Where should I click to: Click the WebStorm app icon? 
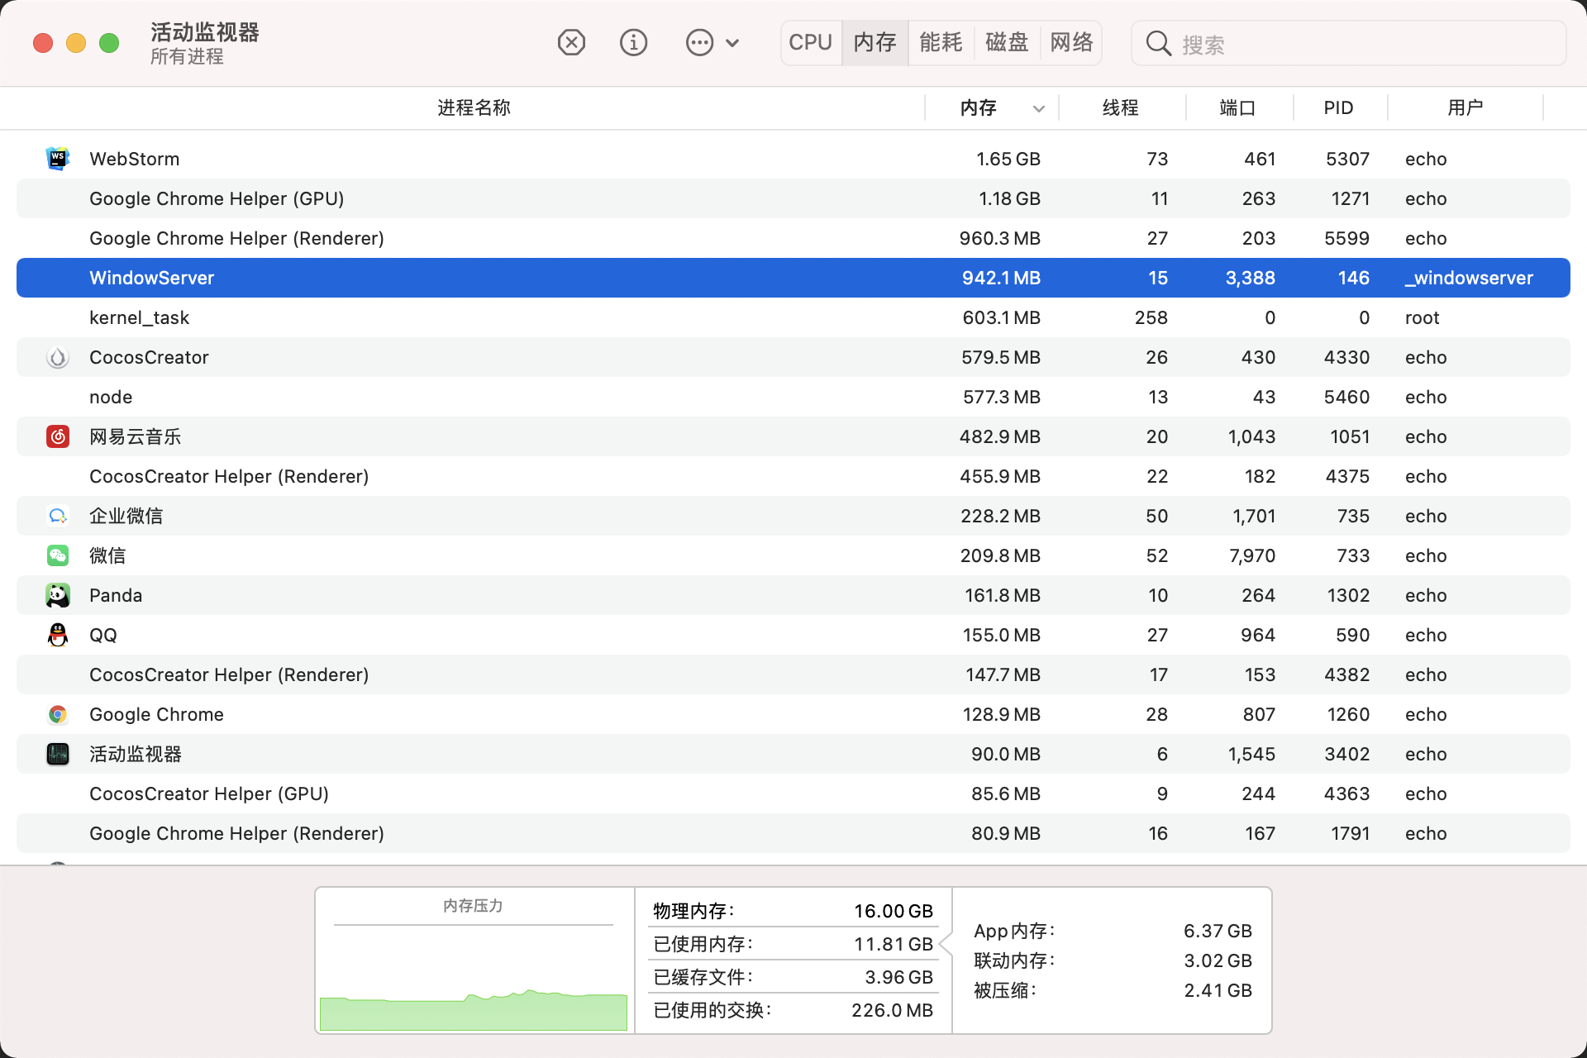point(58,159)
